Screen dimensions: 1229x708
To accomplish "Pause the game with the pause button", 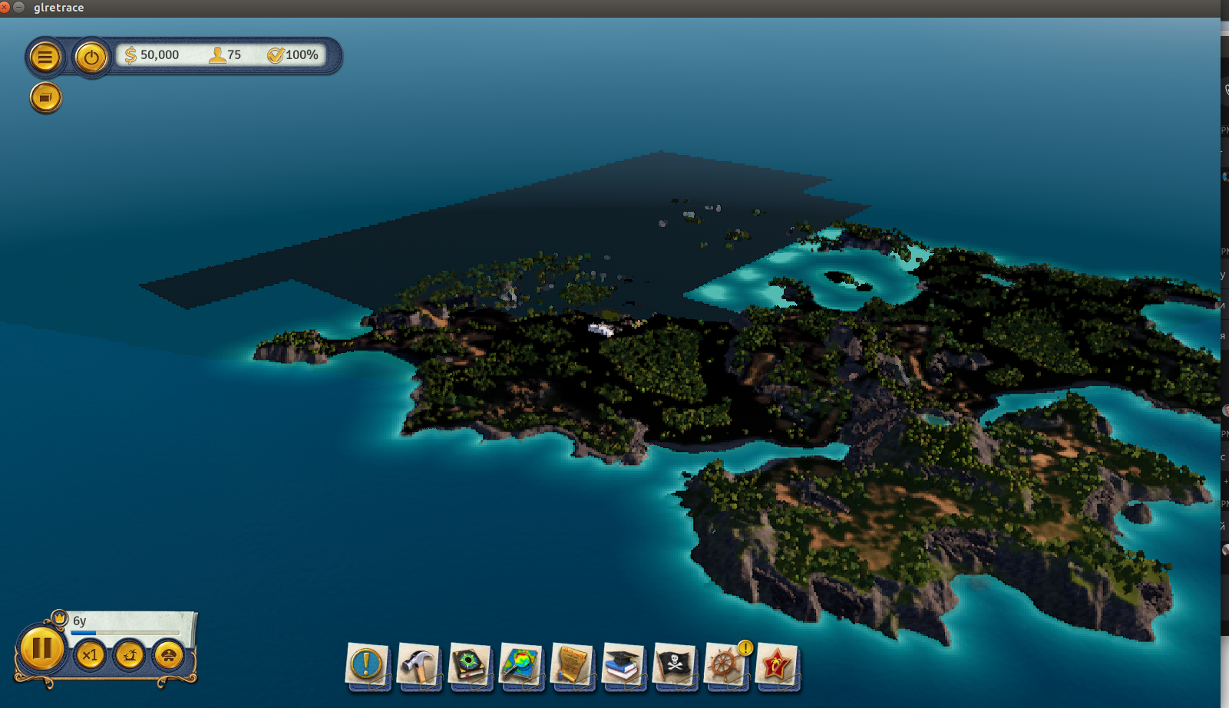I will pyautogui.click(x=41, y=649).
